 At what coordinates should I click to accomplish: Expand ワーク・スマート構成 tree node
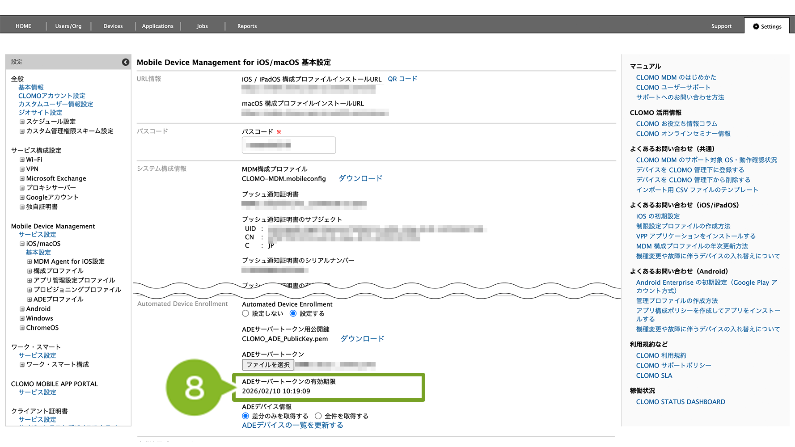[22, 364]
